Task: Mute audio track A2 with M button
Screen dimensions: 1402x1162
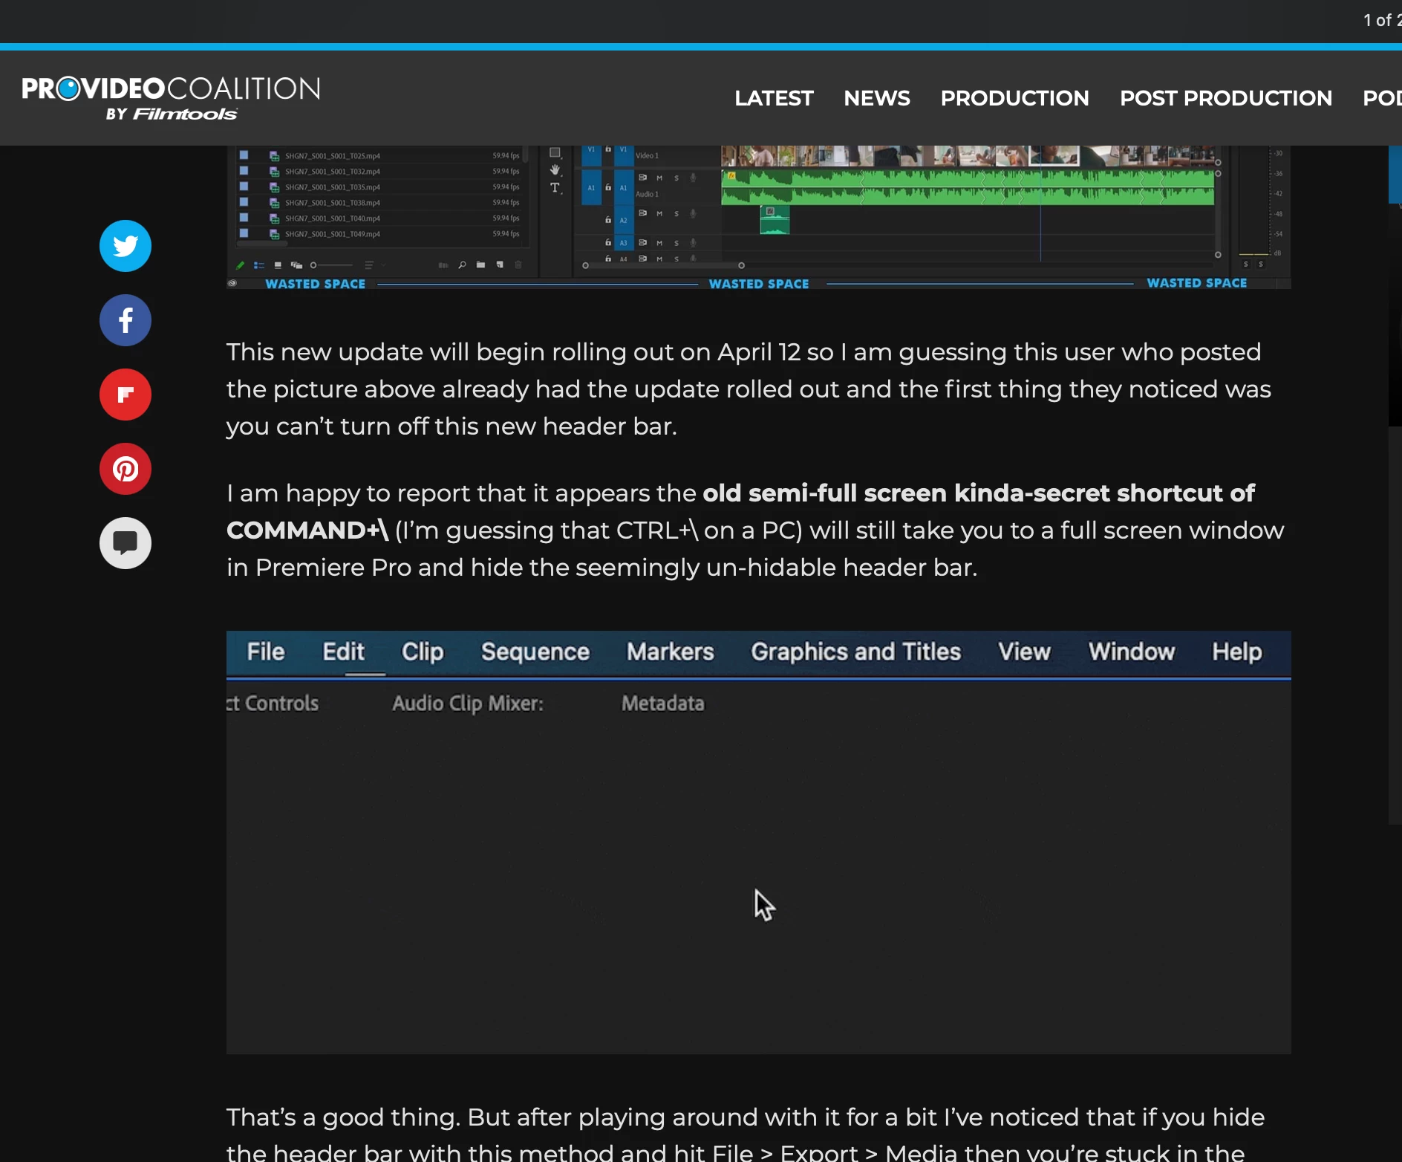Action: 659,214
